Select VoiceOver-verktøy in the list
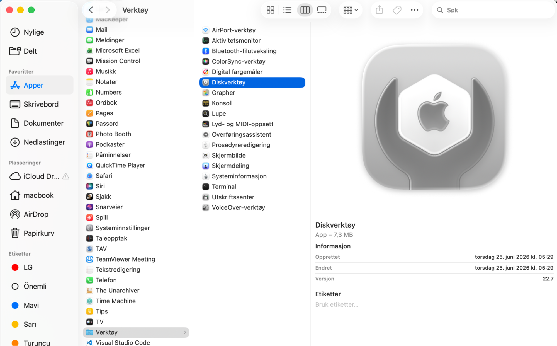Screen dimensions: 557x346 (252, 207)
